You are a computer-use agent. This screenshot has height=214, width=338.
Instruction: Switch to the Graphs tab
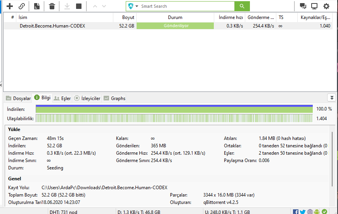(114, 98)
